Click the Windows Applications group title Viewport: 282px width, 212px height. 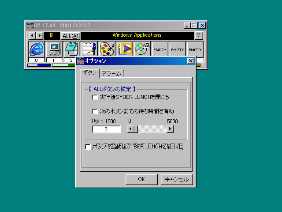(x=137, y=35)
